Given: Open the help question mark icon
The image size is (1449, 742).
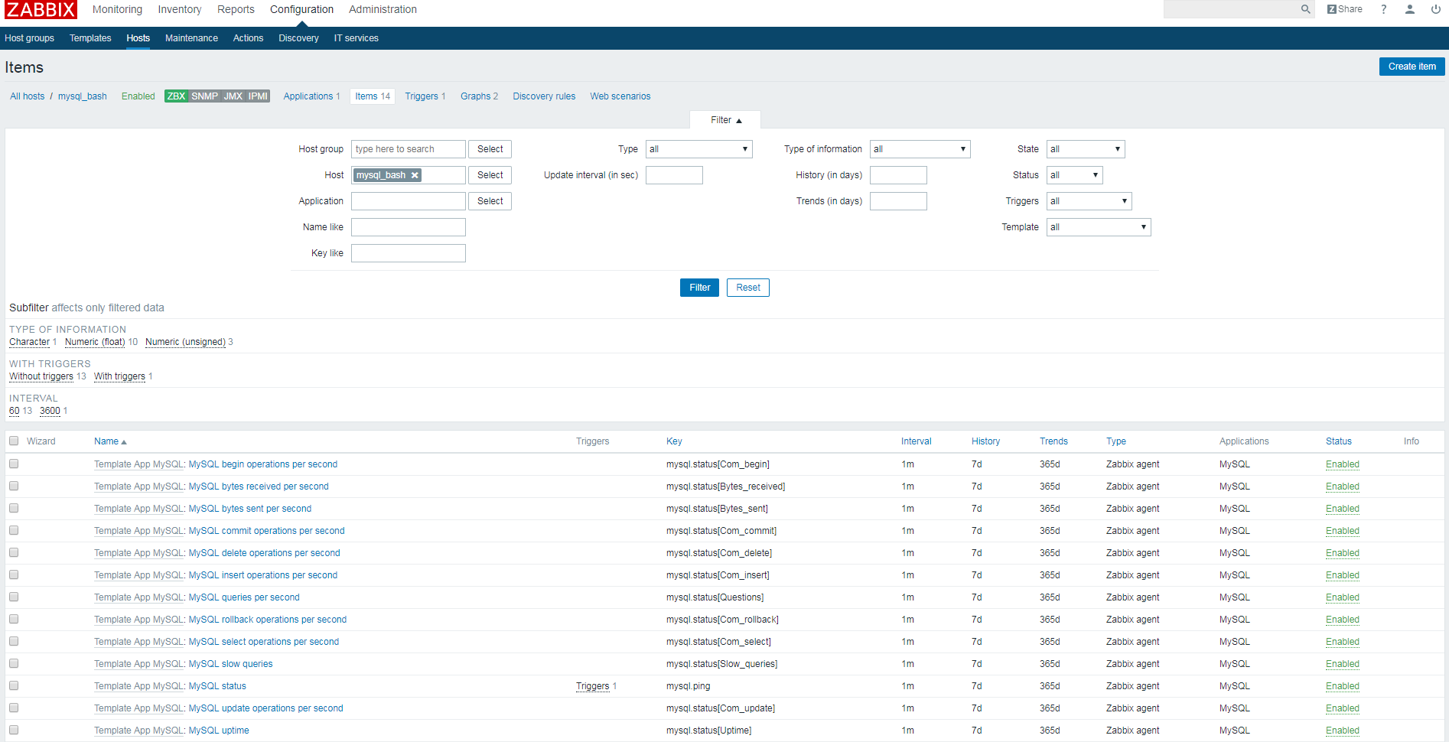Looking at the screenshot, I should coord(1383,9).
